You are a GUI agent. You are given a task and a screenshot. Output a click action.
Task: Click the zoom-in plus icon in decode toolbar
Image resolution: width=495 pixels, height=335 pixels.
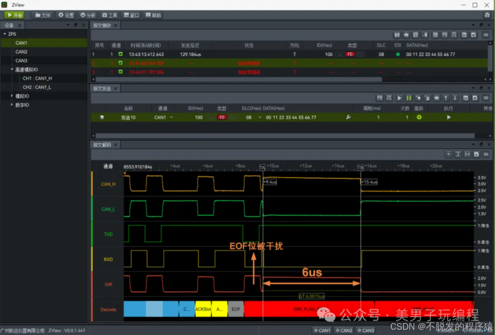449,154
